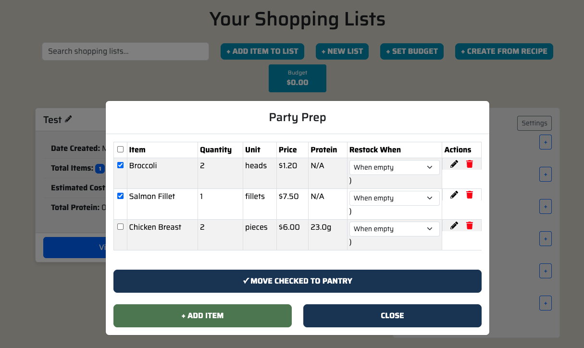This screenshot has height=348, width=584.
Task: Click the topmost plus button on the right
Action: click(545, 142)
